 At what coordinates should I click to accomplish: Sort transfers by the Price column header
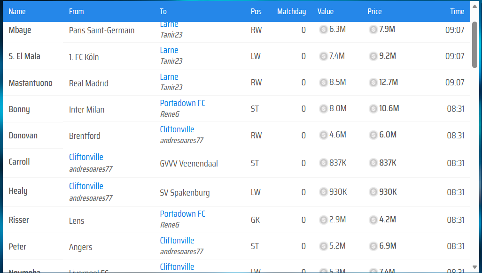point(374,11)
